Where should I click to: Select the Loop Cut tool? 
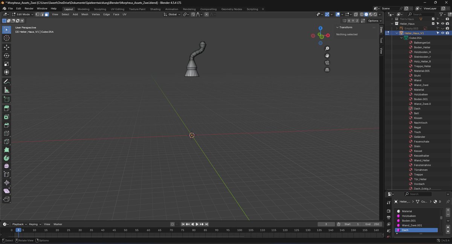tap(6, 133)
